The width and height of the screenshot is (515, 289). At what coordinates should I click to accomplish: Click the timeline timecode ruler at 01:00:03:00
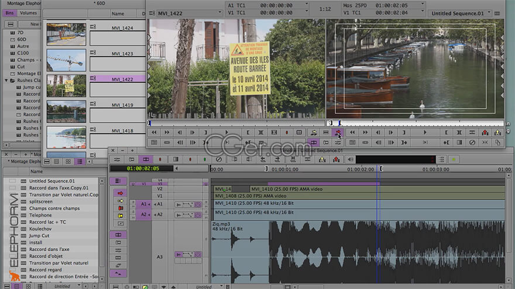[436, 169]
